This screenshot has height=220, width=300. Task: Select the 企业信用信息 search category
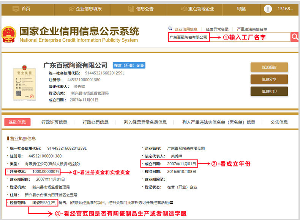point(186,29)
